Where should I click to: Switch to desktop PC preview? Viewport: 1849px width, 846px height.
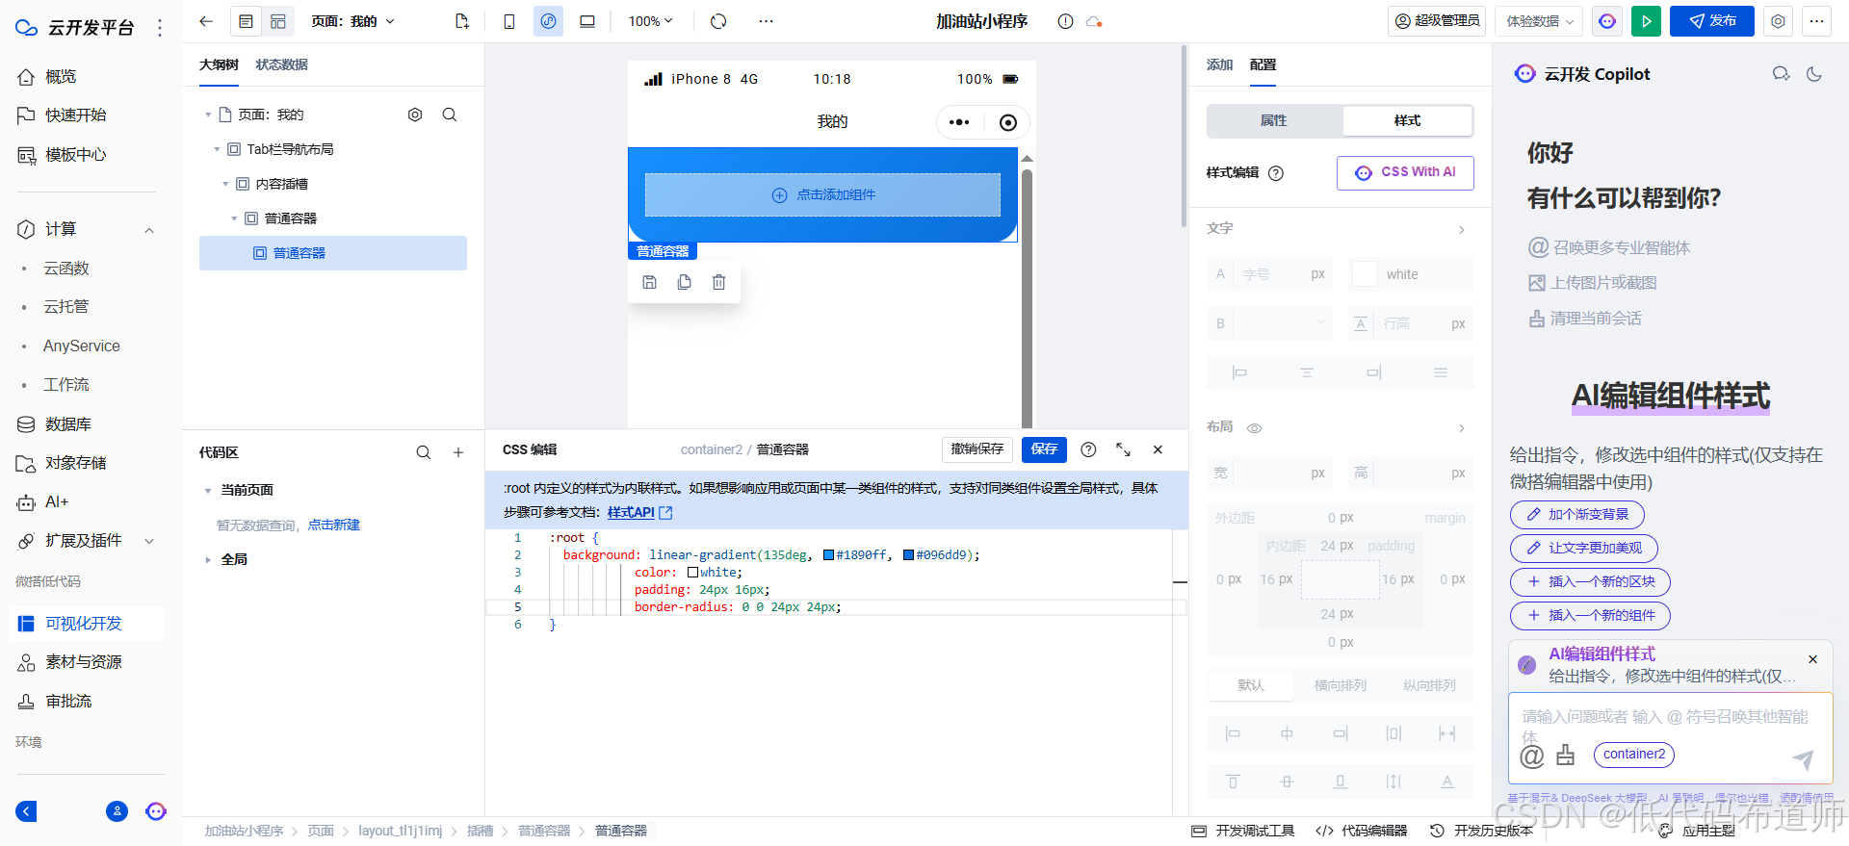tap(587, 21)
